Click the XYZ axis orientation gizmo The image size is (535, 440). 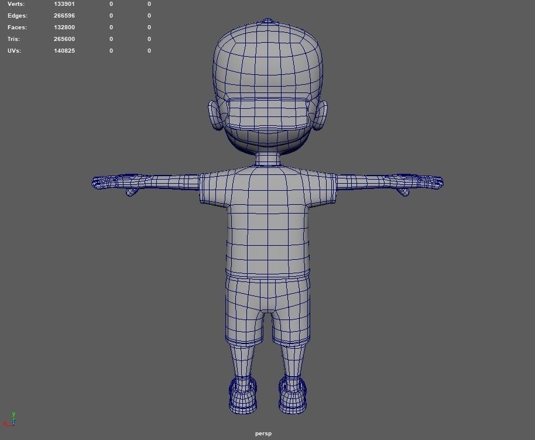click(9, 420)
